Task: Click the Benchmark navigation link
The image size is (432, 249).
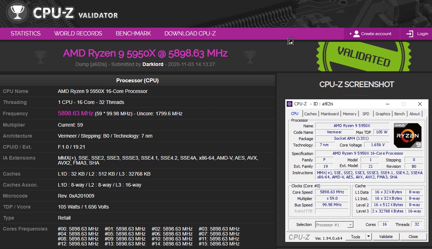Action: tap(133, 33)
